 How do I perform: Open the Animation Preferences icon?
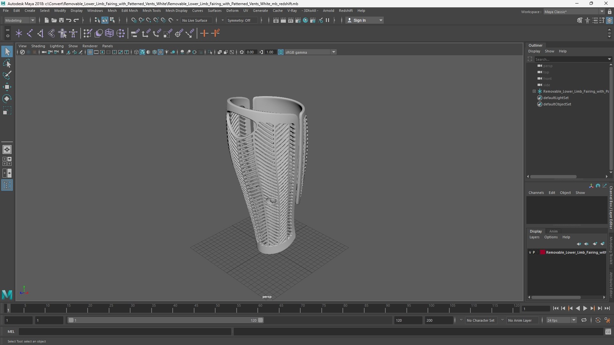(607, 320)
